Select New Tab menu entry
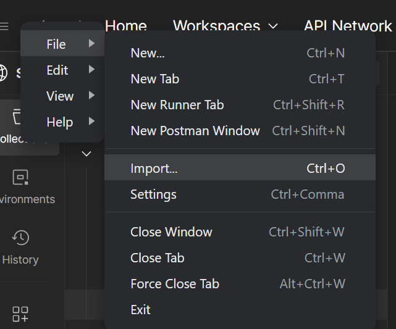The height and width of the screenshot is (329, 396). 240,79
